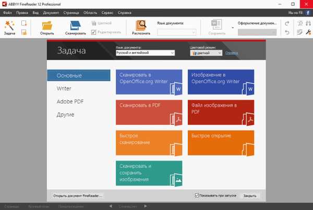Click the Открыть folder icon
The image size is (313, 210).
tap(47, 25)
